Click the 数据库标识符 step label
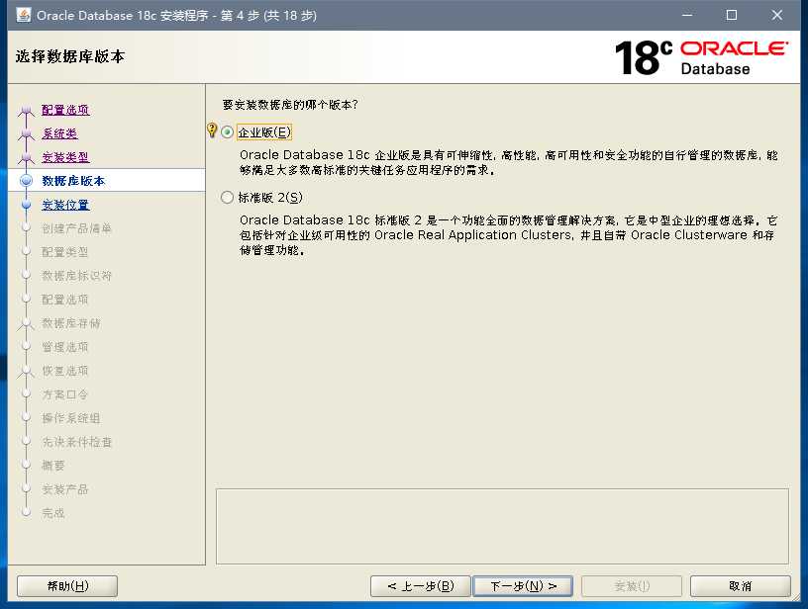Screen dimensions: 808x609 pos(77,276)
